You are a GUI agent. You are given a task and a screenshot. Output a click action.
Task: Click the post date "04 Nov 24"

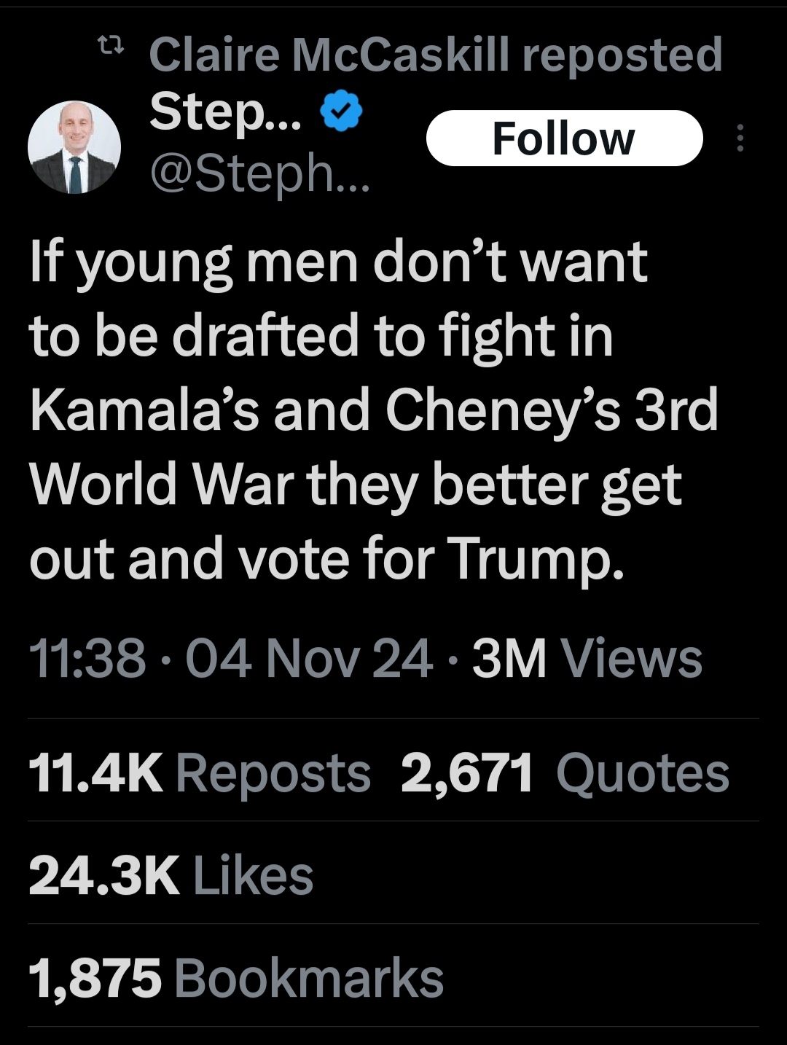(309, 659)
